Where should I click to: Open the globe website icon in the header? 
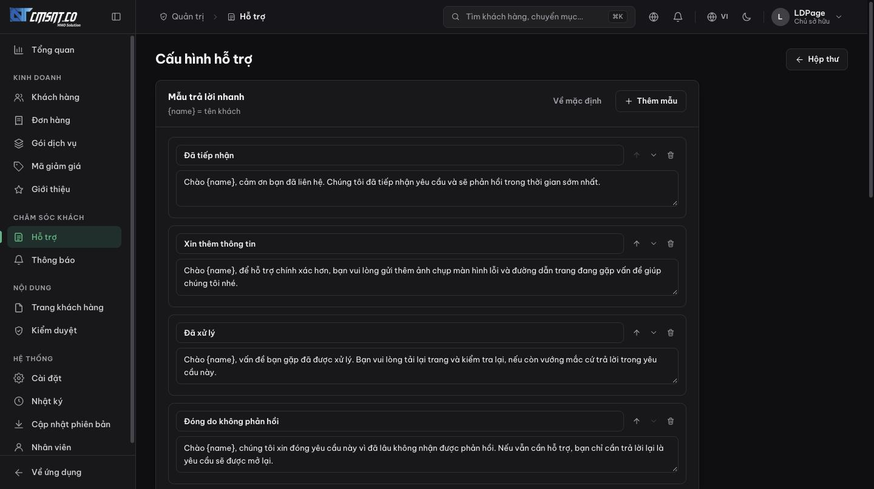click(x=654, y=17)
